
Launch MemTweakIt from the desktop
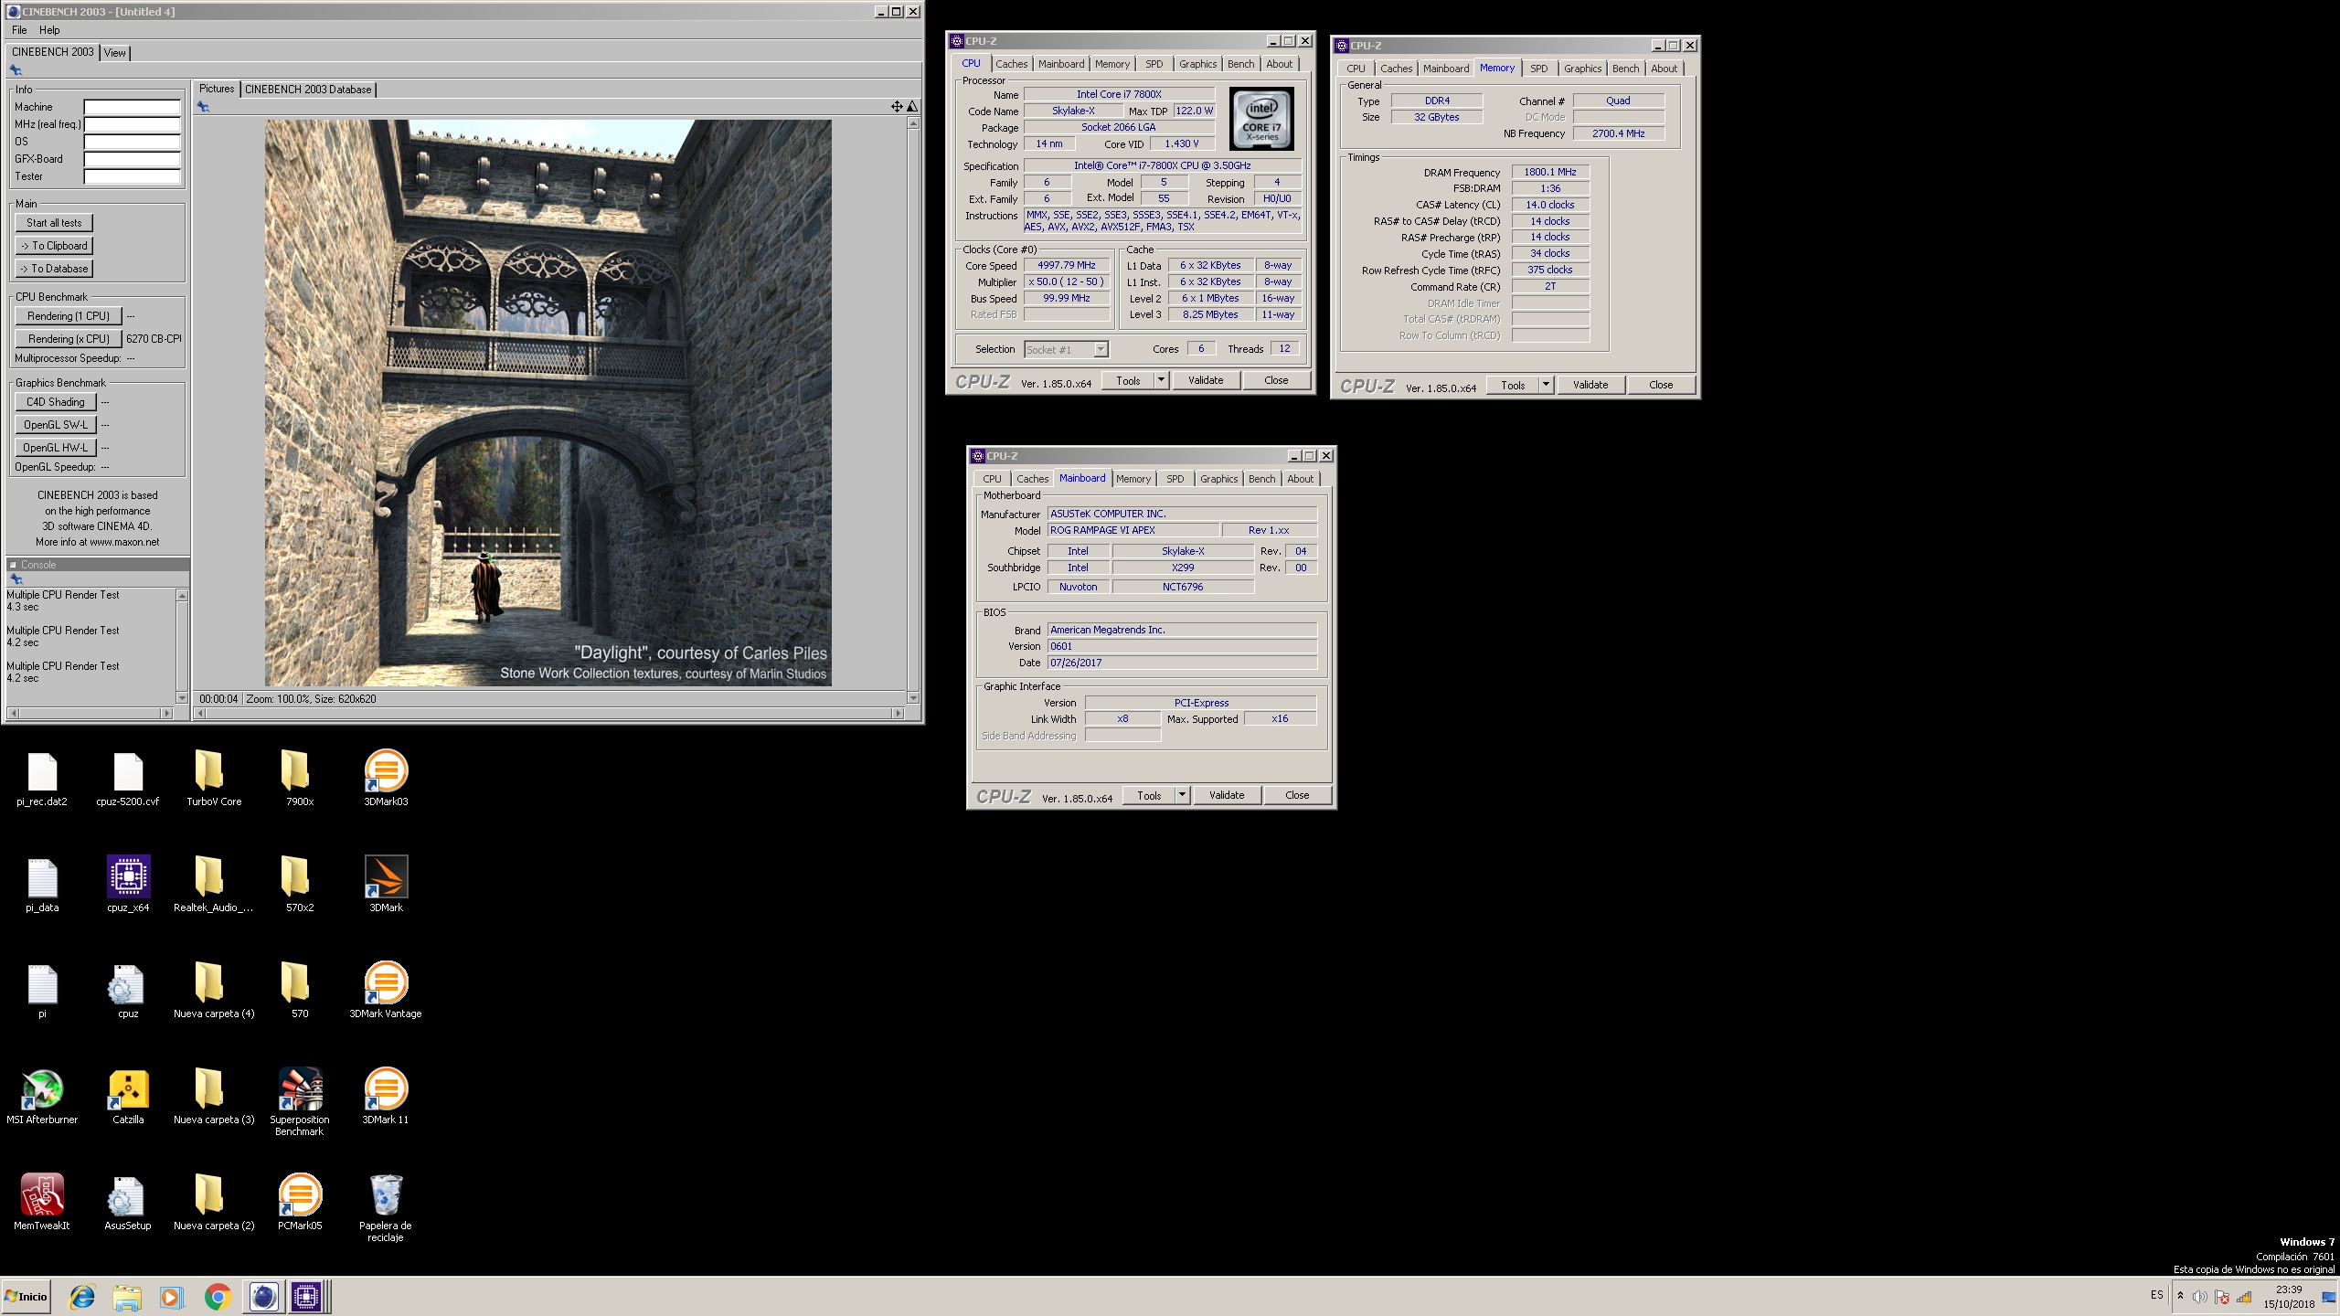42,1202
